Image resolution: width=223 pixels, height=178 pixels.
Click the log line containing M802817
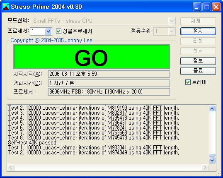point(93,113)
